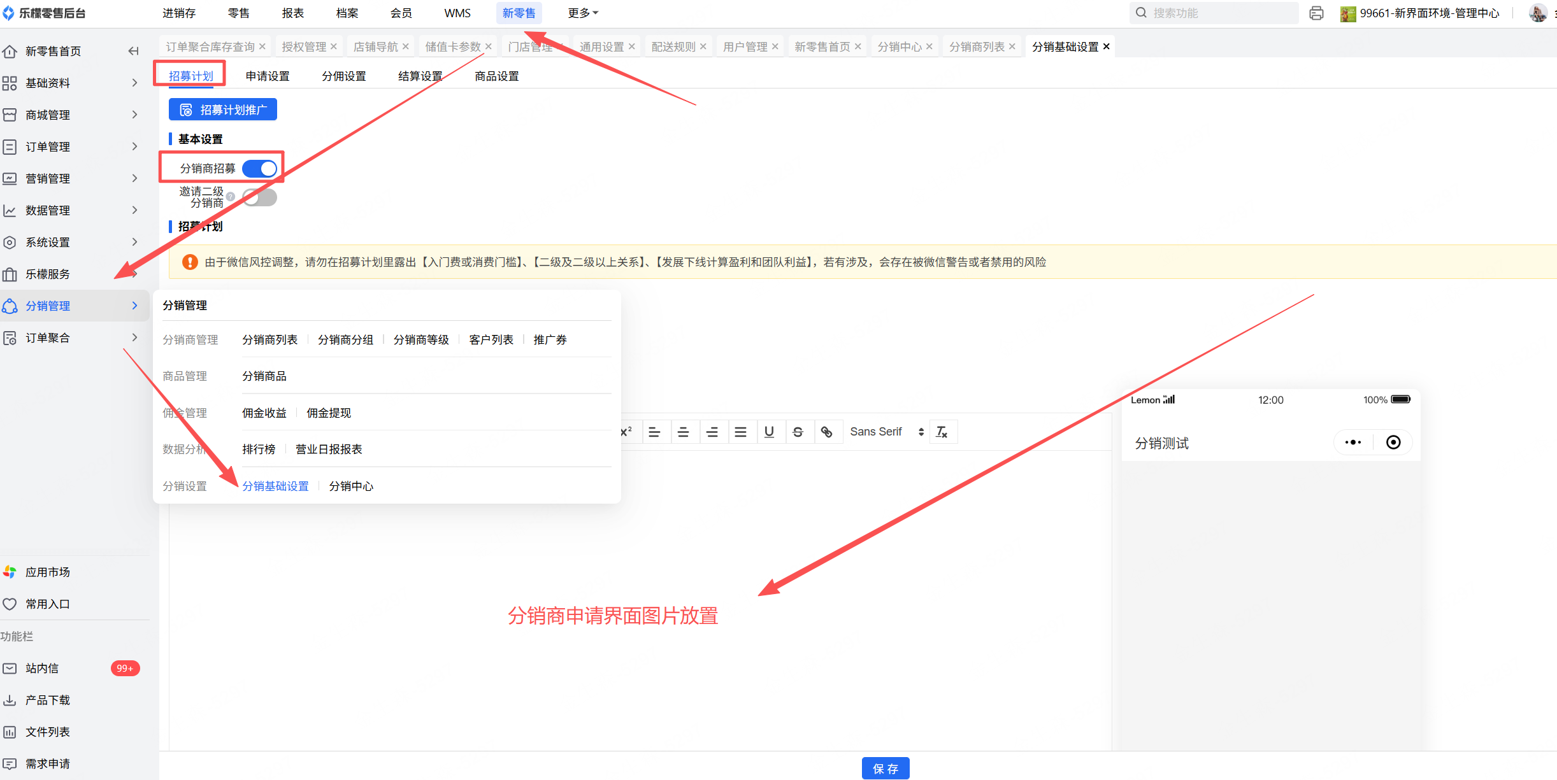Click the printer icon in top bar
Screen dimensions: 1557x780
[1316, 13]
